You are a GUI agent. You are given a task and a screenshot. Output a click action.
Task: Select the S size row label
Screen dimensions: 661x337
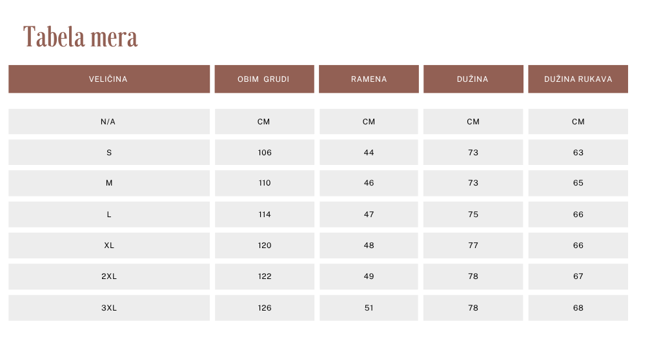click(x=109, y=152)
